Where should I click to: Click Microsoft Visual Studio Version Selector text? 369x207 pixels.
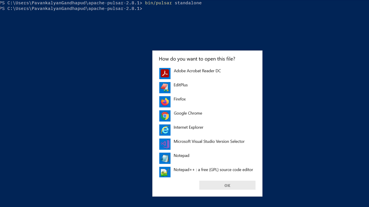click(209, 141)
